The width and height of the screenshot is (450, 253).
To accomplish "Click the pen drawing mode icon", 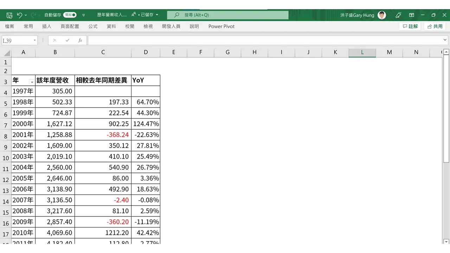I will pos(398,15).
